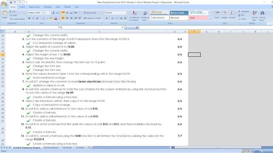Decrease font size with Shrink Font icon
Screen dimensions: 273x153
coord(57,13)
